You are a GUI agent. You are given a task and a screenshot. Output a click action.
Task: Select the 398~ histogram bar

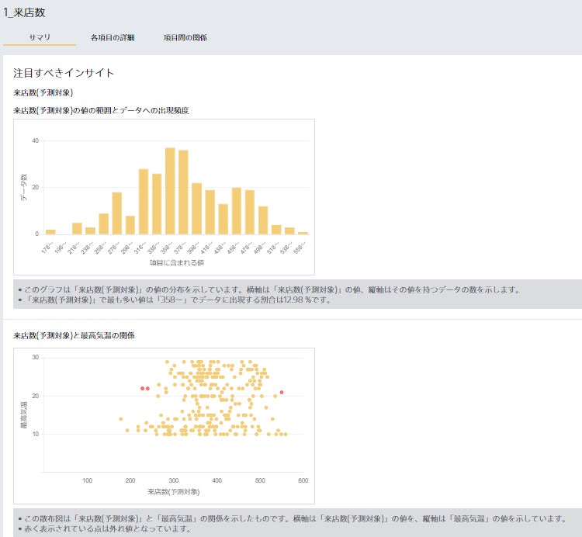click(x=197, y=209)
